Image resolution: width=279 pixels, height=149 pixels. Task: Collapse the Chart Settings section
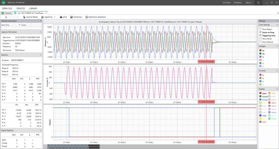click(x=277, y=25)
